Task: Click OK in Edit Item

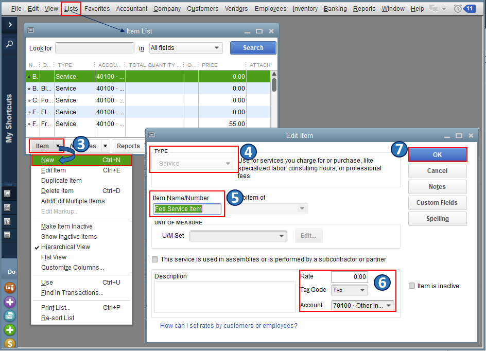Action: pyautogui.click(x=437, y=154)
